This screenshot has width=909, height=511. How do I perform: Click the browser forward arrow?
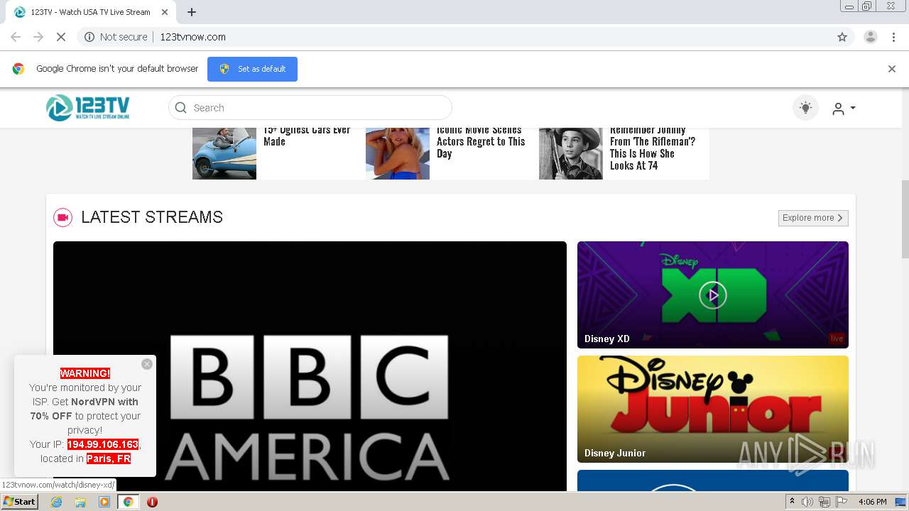38,37
